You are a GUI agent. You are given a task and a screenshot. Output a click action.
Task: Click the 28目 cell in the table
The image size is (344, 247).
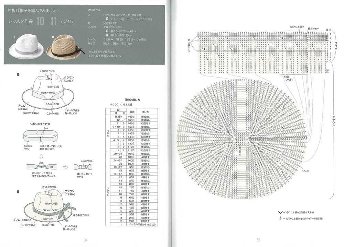132,218
